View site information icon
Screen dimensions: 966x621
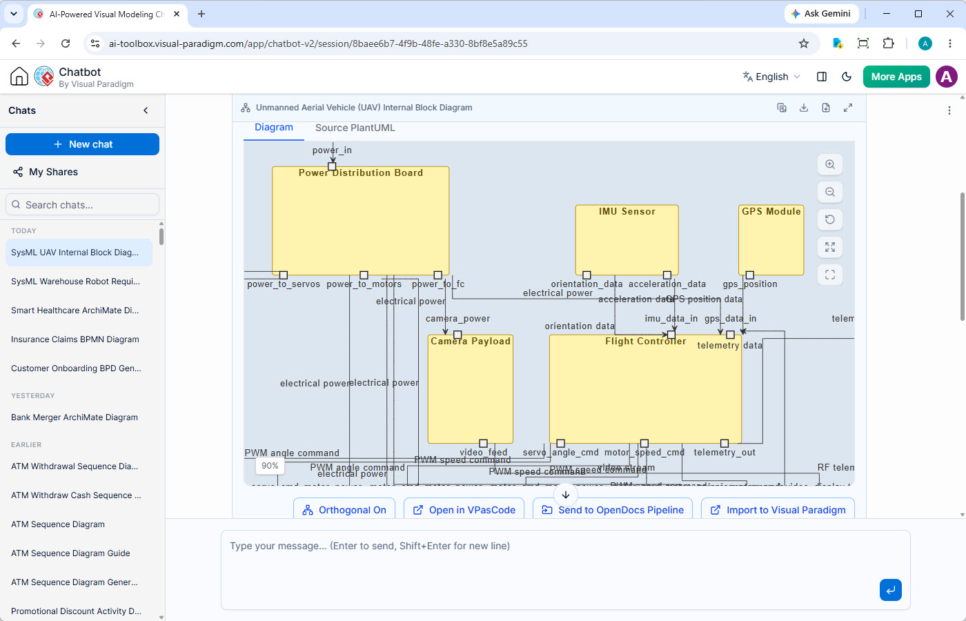coord(96,43)
